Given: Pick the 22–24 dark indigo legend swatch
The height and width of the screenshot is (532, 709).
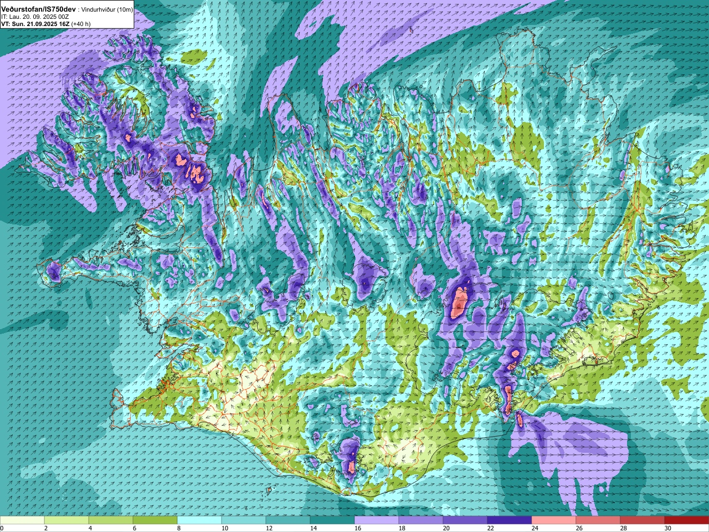Looking at the screenshot, I should [510, 520].
